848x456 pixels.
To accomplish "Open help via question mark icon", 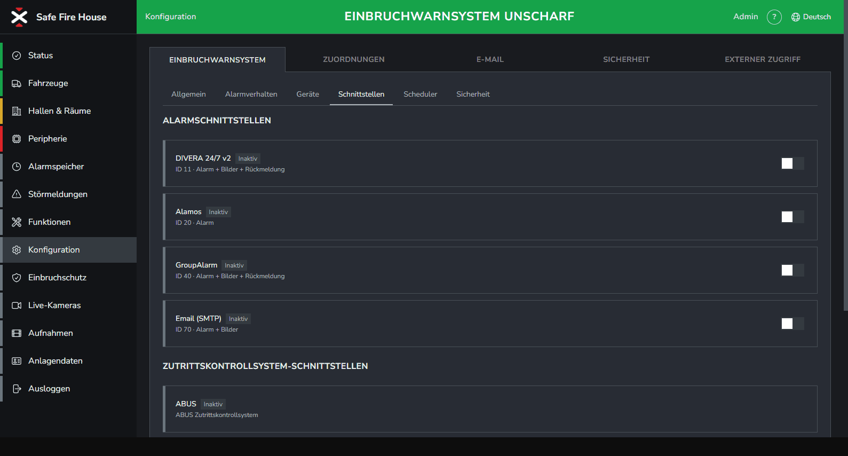I will click(774, 17).
